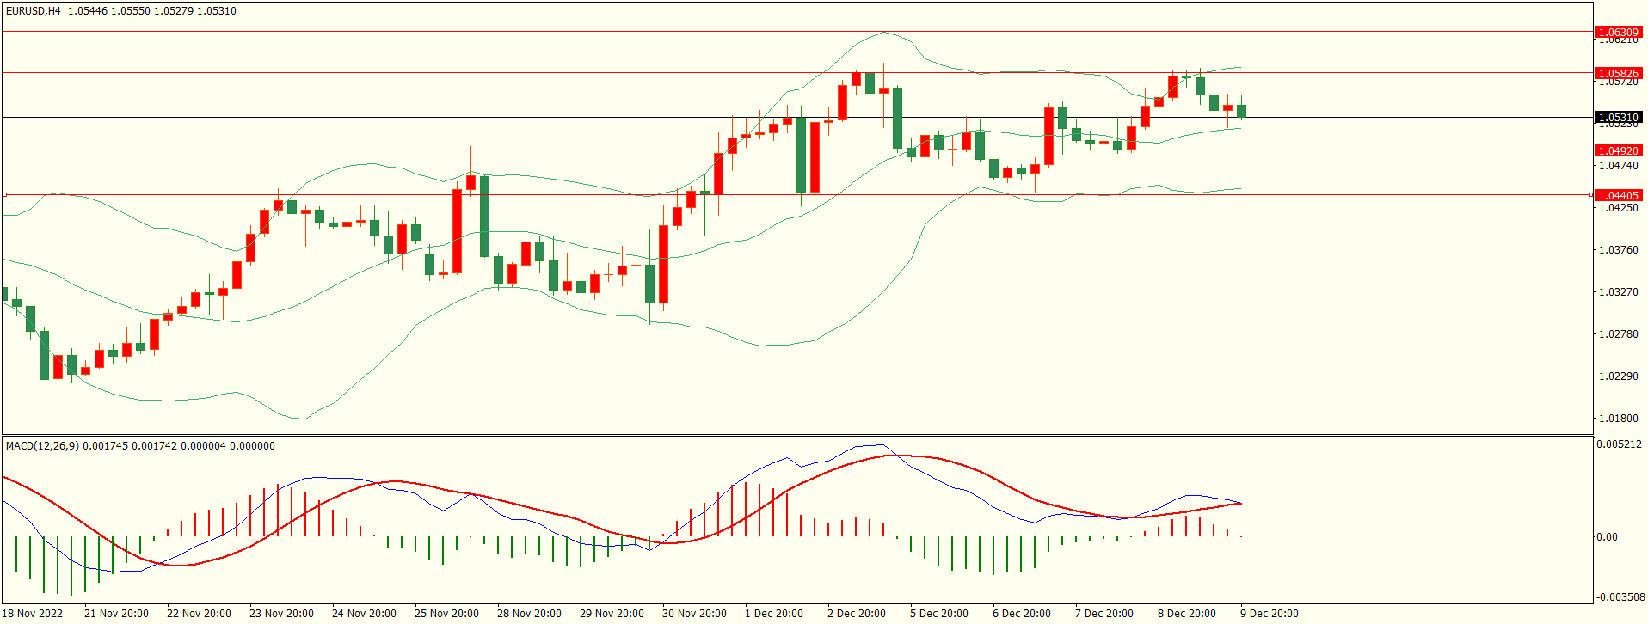Grab the left anchor square of the 1.04405 line
This screenshot has width=1648, height=624.
point(4,195)
